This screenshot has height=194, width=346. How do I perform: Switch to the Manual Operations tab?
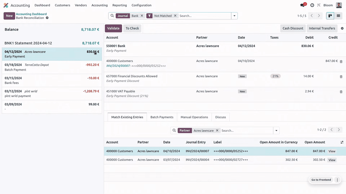click(194, 117)
